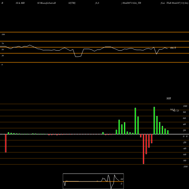Click the tallest green bar at the latest peak
189x189 pixels.
pos(154,121)
